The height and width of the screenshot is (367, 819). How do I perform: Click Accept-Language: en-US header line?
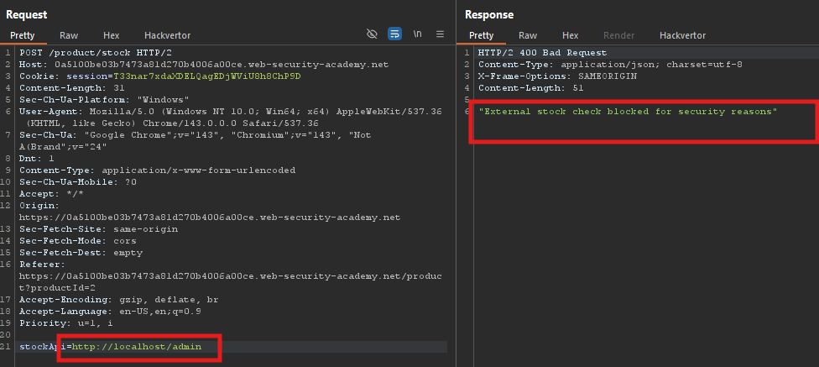tap(110, 312)
